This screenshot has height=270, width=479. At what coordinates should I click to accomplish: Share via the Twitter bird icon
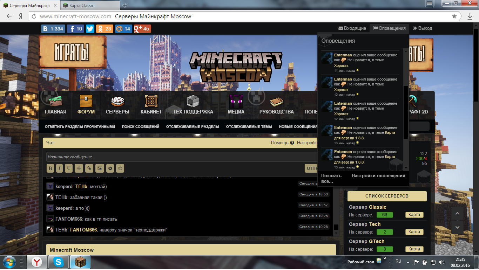click(x=90, y=29)
